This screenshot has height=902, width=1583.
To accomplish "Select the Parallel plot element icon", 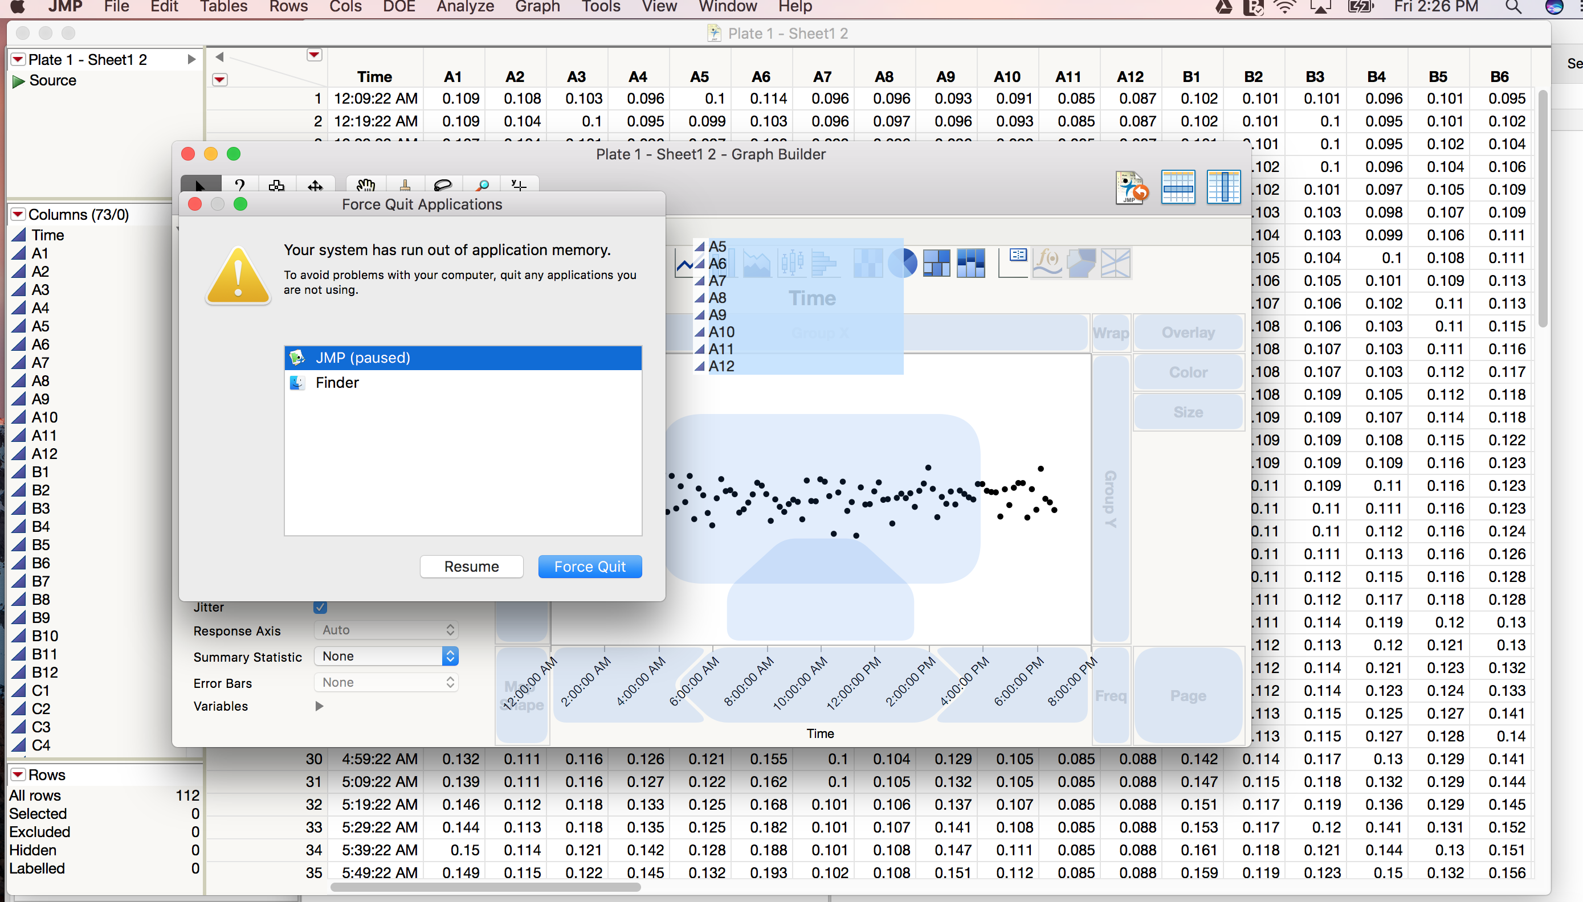I will click(x=1115, y=263).
